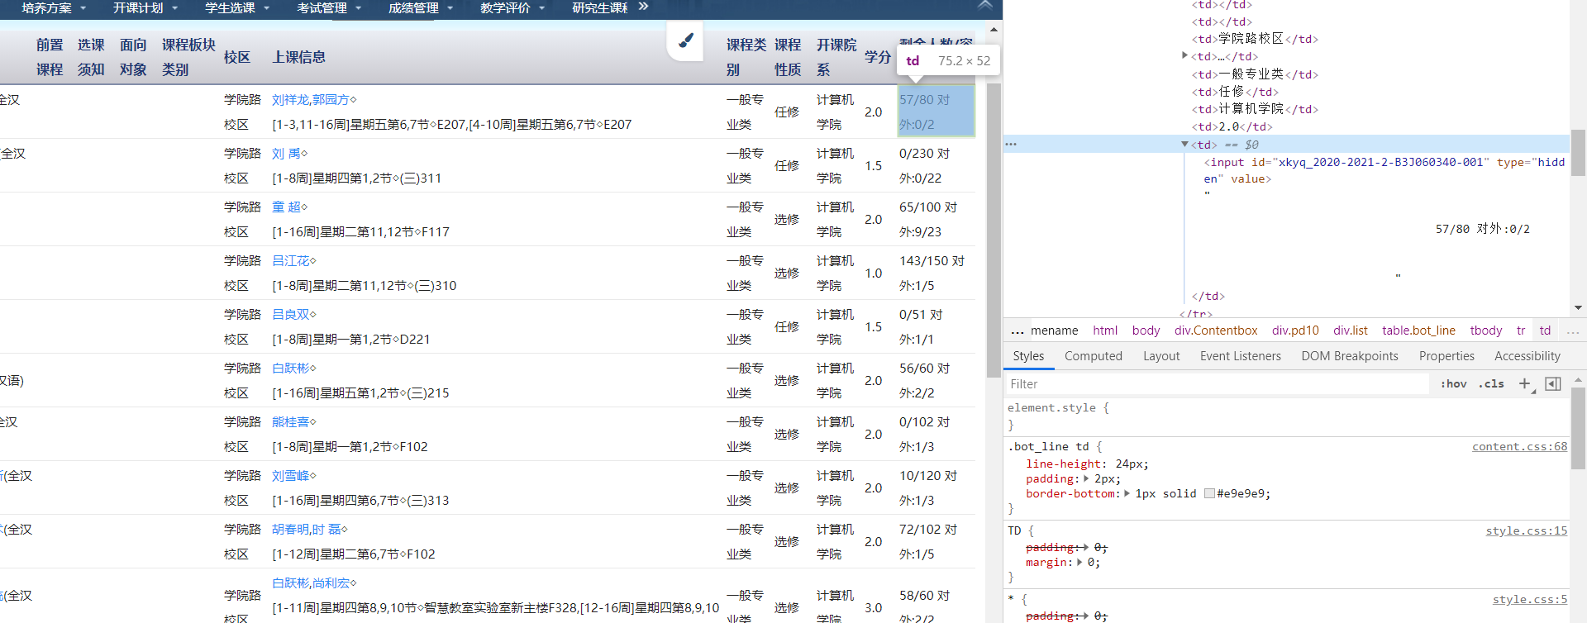The width and height of the screenshot is (1587, 623).
Task: Open 研究生课 menu item
Action: click(600, 8)
